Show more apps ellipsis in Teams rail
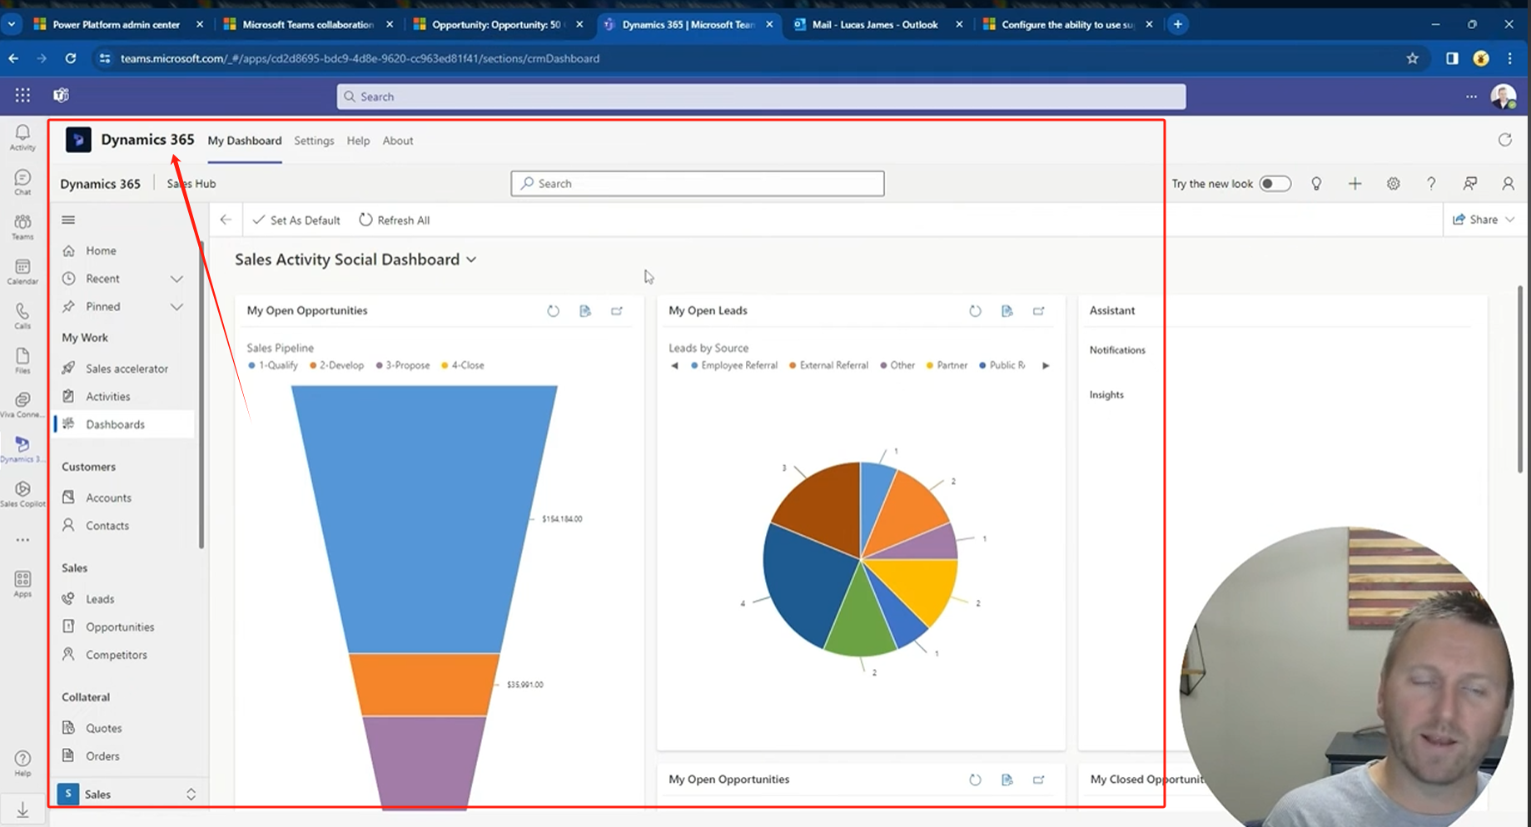This screenshot has height=827, width=1531. click(22, 540)
